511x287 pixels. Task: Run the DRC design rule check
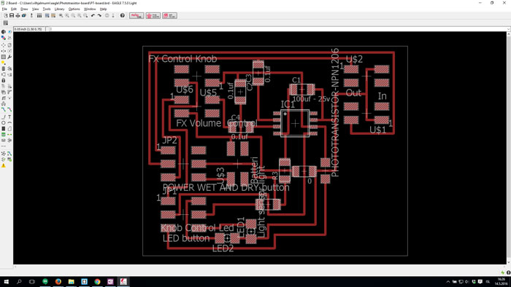tap(9, 160)
